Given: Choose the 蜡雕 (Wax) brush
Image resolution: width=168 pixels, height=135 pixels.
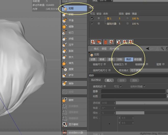Looking at the screenshot, I should (74, 27).
